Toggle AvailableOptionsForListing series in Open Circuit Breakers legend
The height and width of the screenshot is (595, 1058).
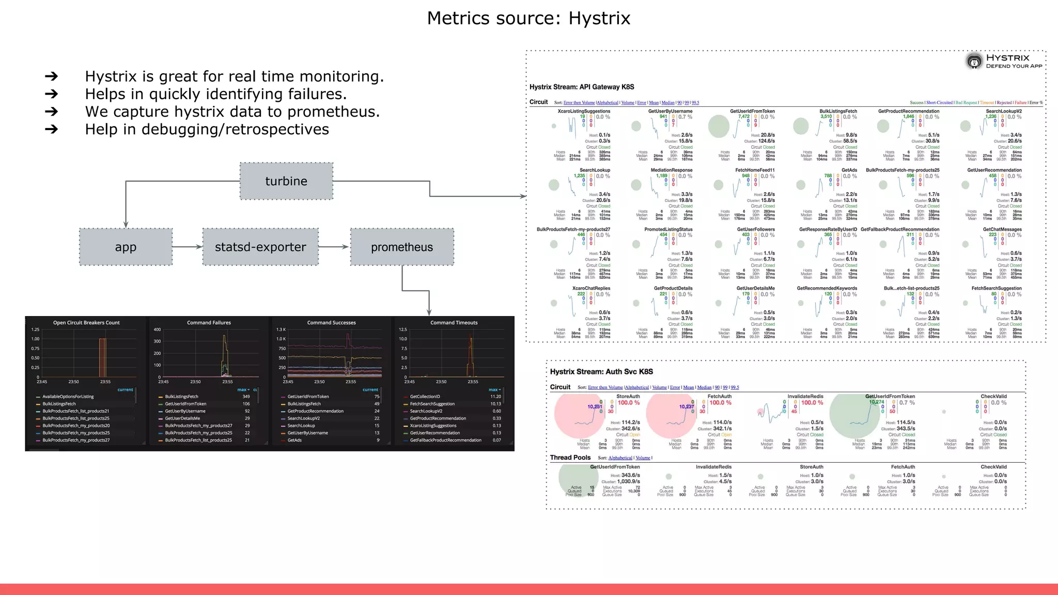click(x=68, y=397)
